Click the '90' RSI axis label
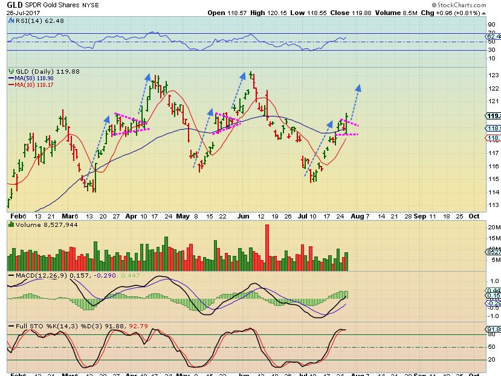The height and width of the screenshot is (376, 501). [x=492, y=25]
